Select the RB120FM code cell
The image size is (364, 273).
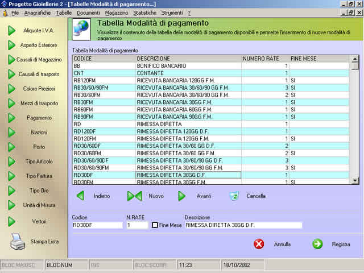pyautogui.click(x=104, y=81)
